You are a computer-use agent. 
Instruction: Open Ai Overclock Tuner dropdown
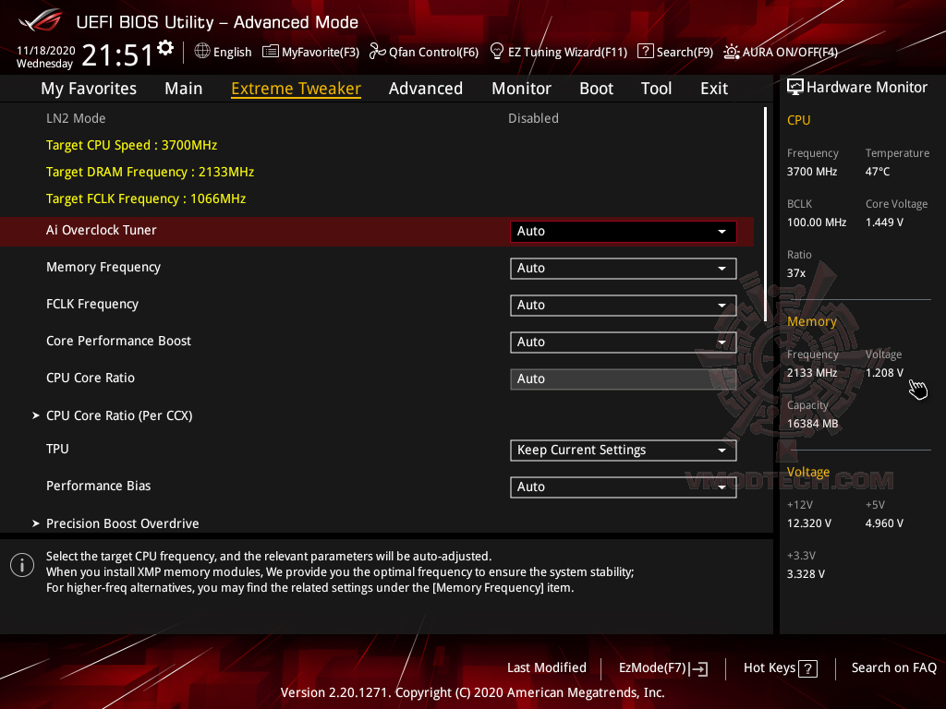point(624,232)
